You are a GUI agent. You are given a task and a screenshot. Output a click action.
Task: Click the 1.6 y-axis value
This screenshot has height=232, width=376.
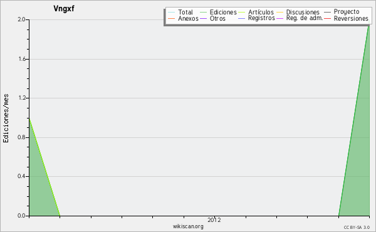pyautogui.click(x=21, y=59)
